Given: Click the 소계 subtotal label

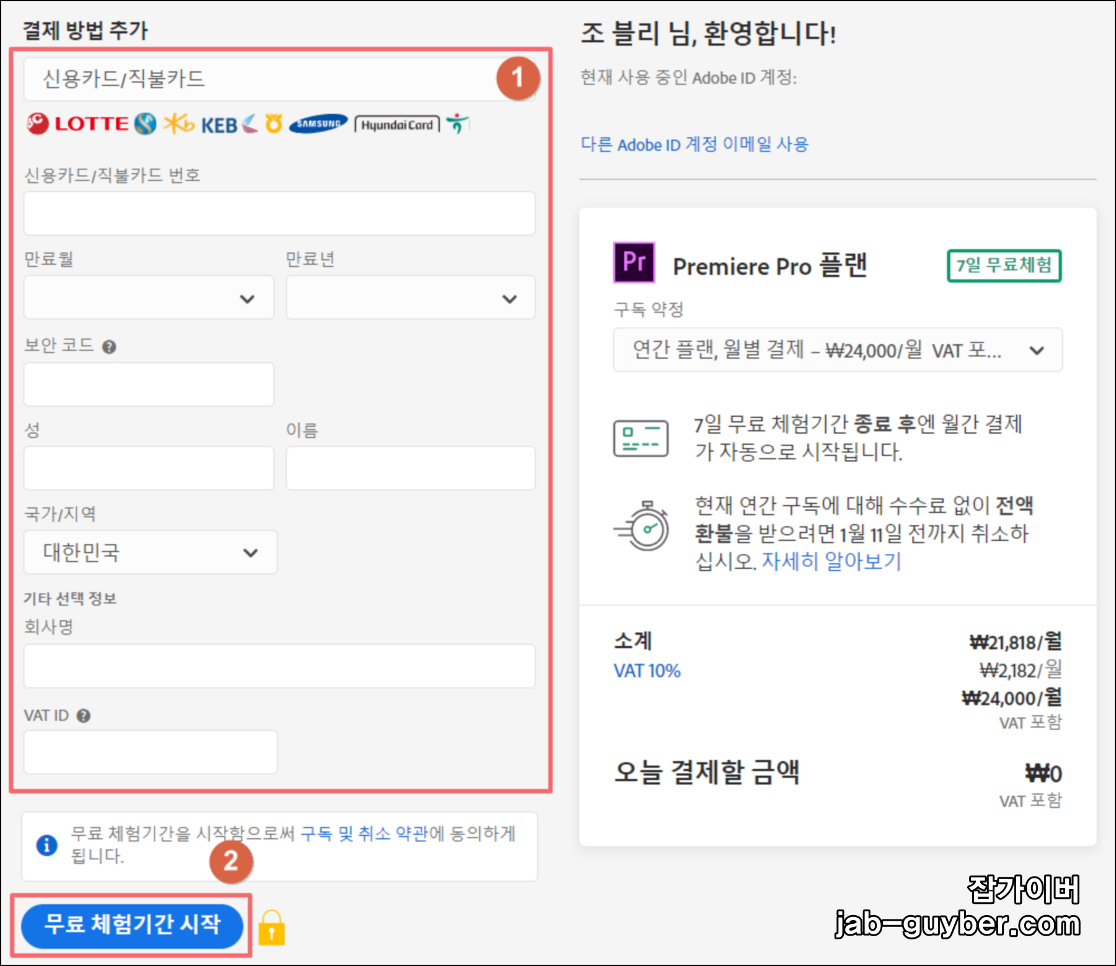Looking at the screenshot, I should click(633, 641).
